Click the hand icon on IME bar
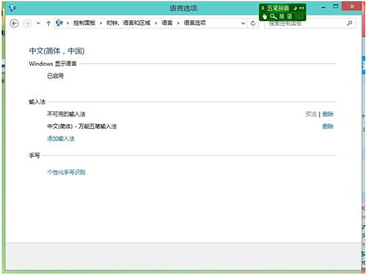The width and height of the screenshot is (367, 276). 264,17
